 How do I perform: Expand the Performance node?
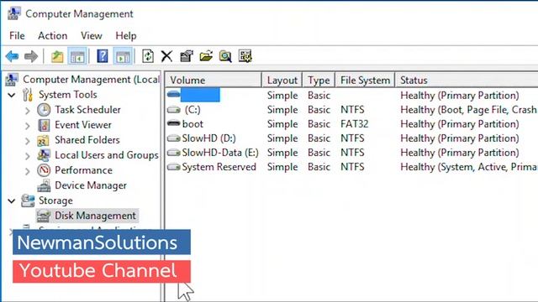click(28, 171)
